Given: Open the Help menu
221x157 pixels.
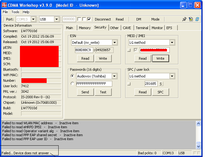Looking at the screenshot, I should pos(26,12).
